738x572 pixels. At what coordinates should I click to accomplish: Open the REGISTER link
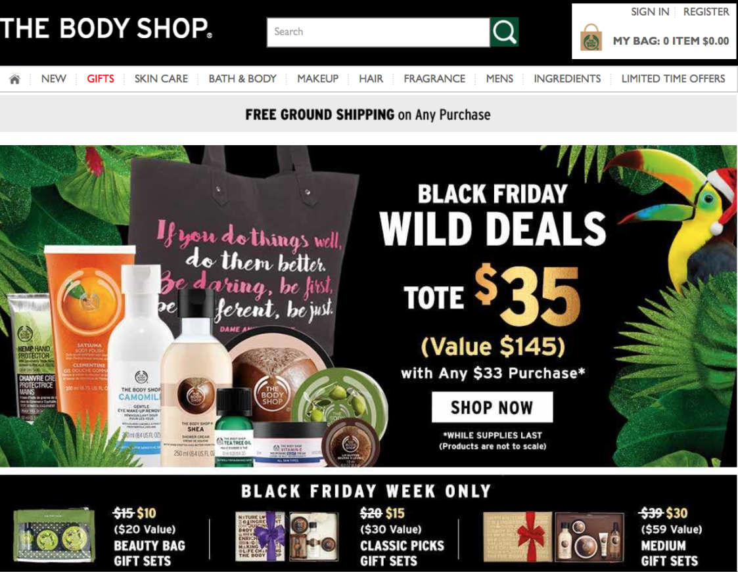coord(706,12)
